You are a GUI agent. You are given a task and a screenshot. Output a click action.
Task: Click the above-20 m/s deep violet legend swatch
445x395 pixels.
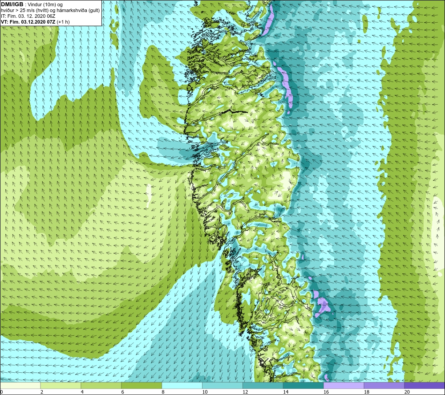pos(424,385)
